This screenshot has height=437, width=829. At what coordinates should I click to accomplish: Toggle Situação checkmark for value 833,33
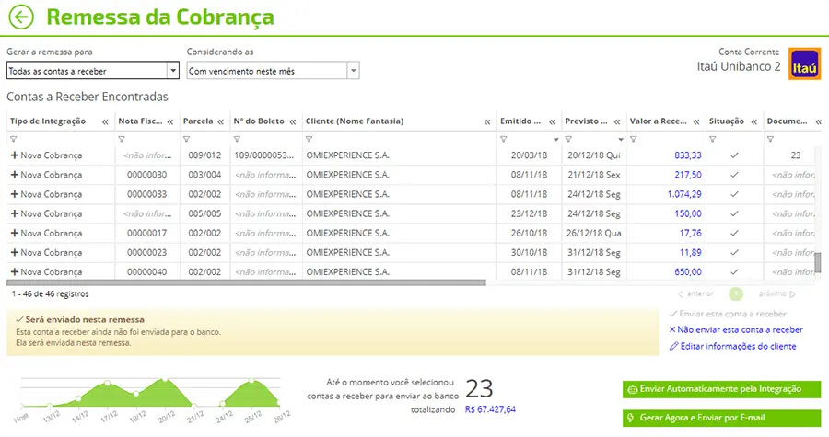tap(734, 155)
